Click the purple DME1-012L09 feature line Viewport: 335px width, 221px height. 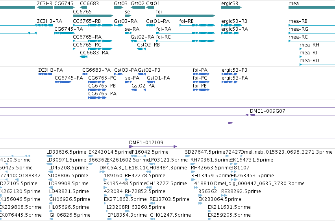(x=153, y=147)
